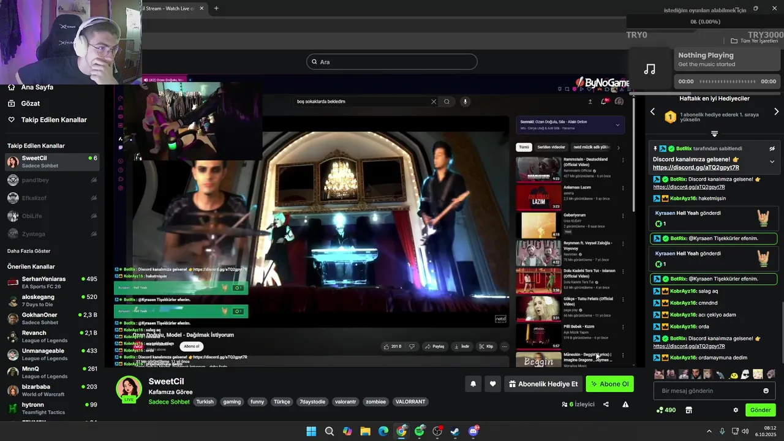The image size is (784, 441).
Task: Send the message with Gönder button
Action: 760,410
